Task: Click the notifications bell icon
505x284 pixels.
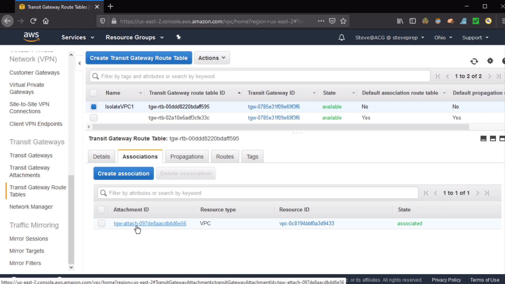Action: 341,37
